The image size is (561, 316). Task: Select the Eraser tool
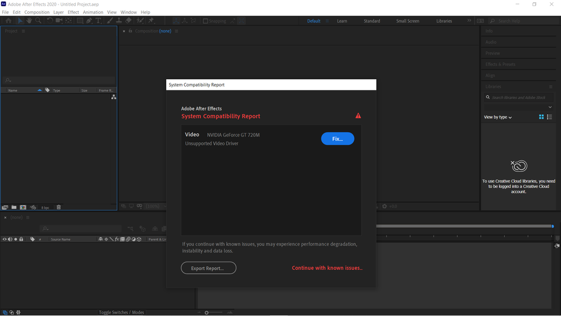click(x=128, y=21)
